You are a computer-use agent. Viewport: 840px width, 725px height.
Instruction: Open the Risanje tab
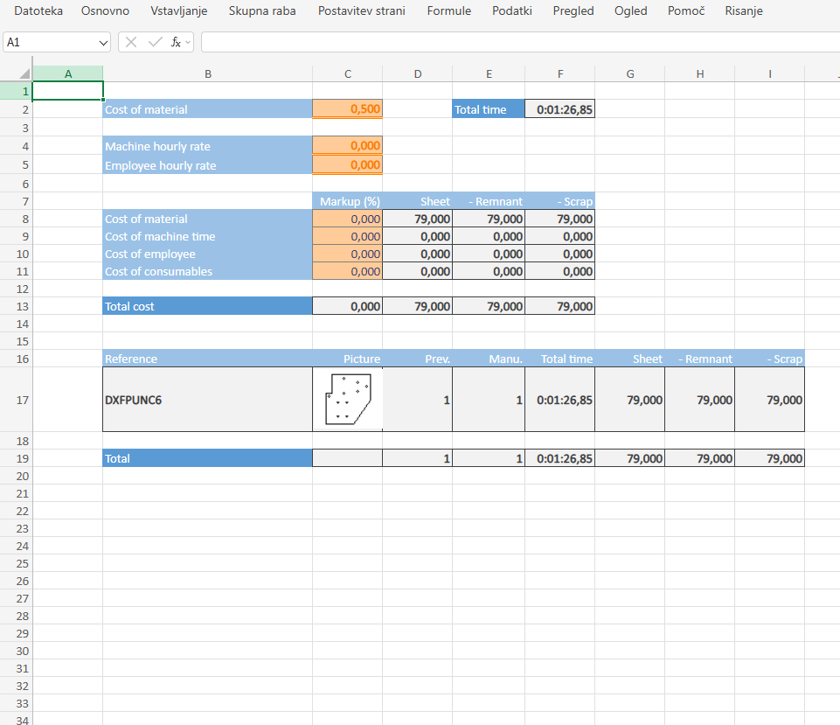(x=744, y=11)
